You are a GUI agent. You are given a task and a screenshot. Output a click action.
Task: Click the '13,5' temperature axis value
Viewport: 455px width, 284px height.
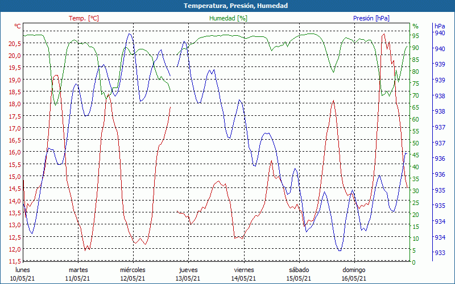point(15,212)
